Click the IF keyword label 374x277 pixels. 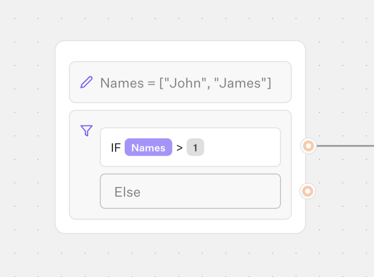click(x=116, y=148)
